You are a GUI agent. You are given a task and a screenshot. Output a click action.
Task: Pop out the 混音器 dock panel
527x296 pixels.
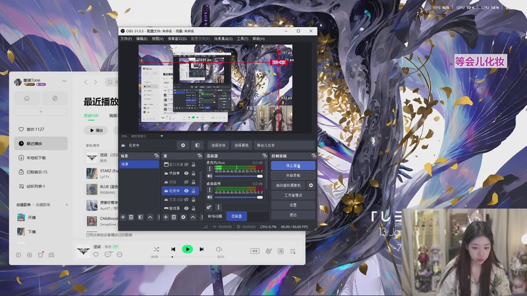[265, 156]
